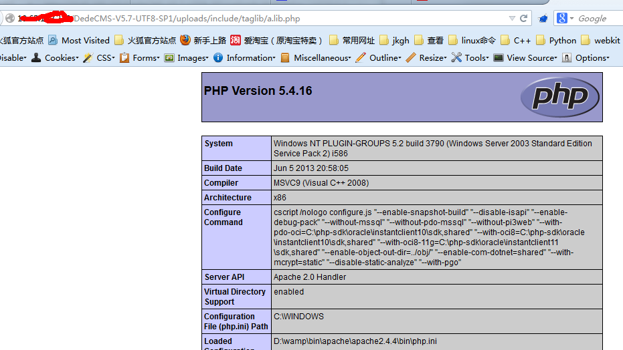This screenshot has height=350, width=623.
Task: Click the Virtual Directory Support value enabled
Action: point(288,292)
